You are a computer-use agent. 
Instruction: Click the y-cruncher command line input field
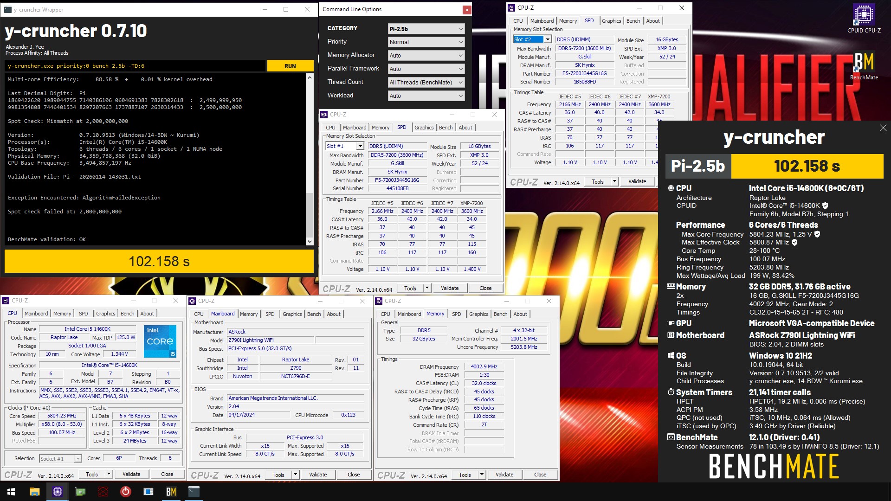[x=135, y=66]
